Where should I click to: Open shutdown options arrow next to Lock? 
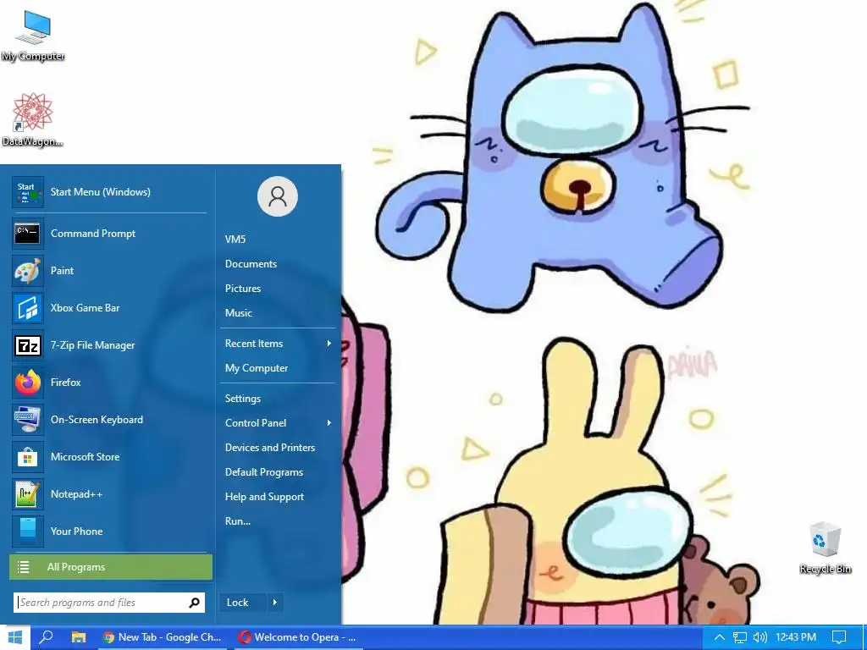[x=275, y=603]
